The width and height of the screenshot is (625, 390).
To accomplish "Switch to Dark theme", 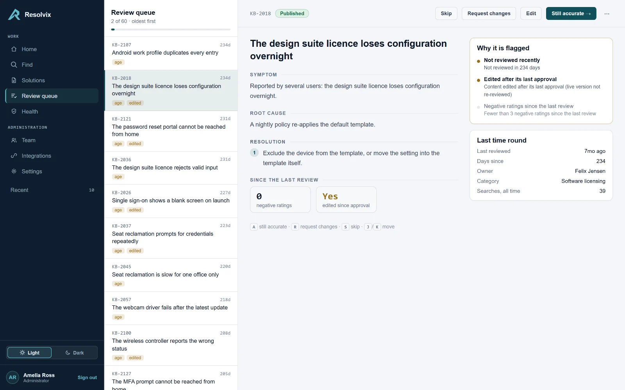I will click(x=74, y=353).
